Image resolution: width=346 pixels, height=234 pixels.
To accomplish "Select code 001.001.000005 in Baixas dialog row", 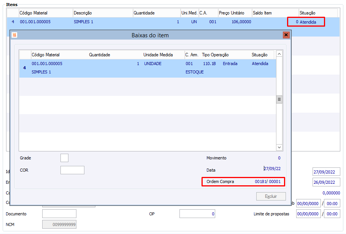I will coord(47,64).
